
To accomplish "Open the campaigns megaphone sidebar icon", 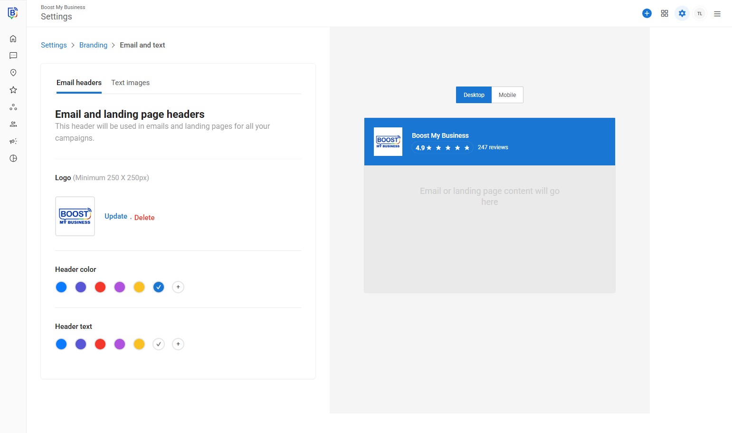I will click(13, 141).
